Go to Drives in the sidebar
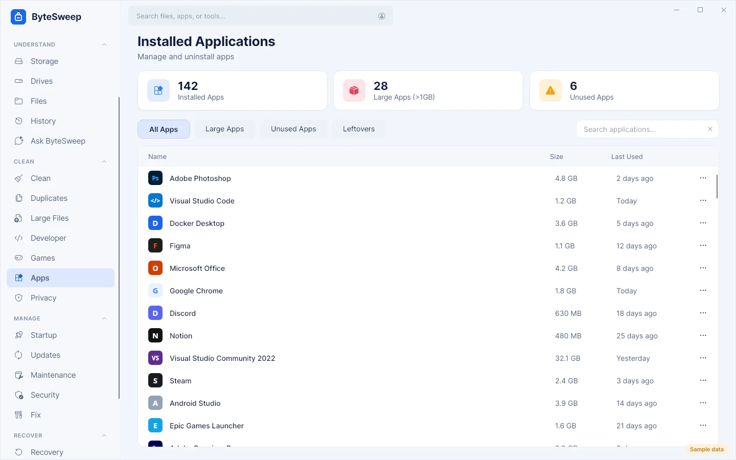This screenshot has width=736, height=460. coord(60,81)
